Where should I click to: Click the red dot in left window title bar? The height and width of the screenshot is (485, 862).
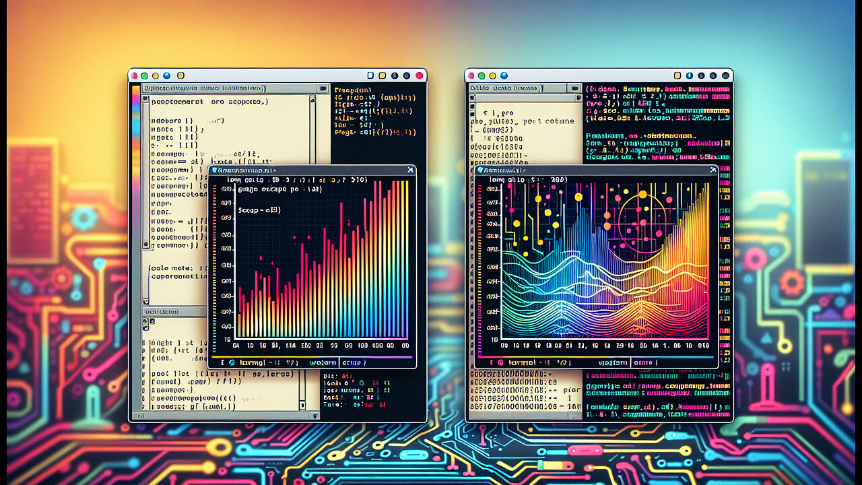134,75
